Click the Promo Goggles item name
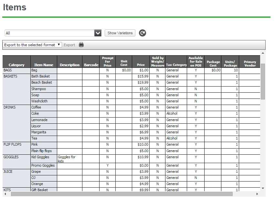The image size is (275, 197). pyautogui.click(x=43, y=165)
